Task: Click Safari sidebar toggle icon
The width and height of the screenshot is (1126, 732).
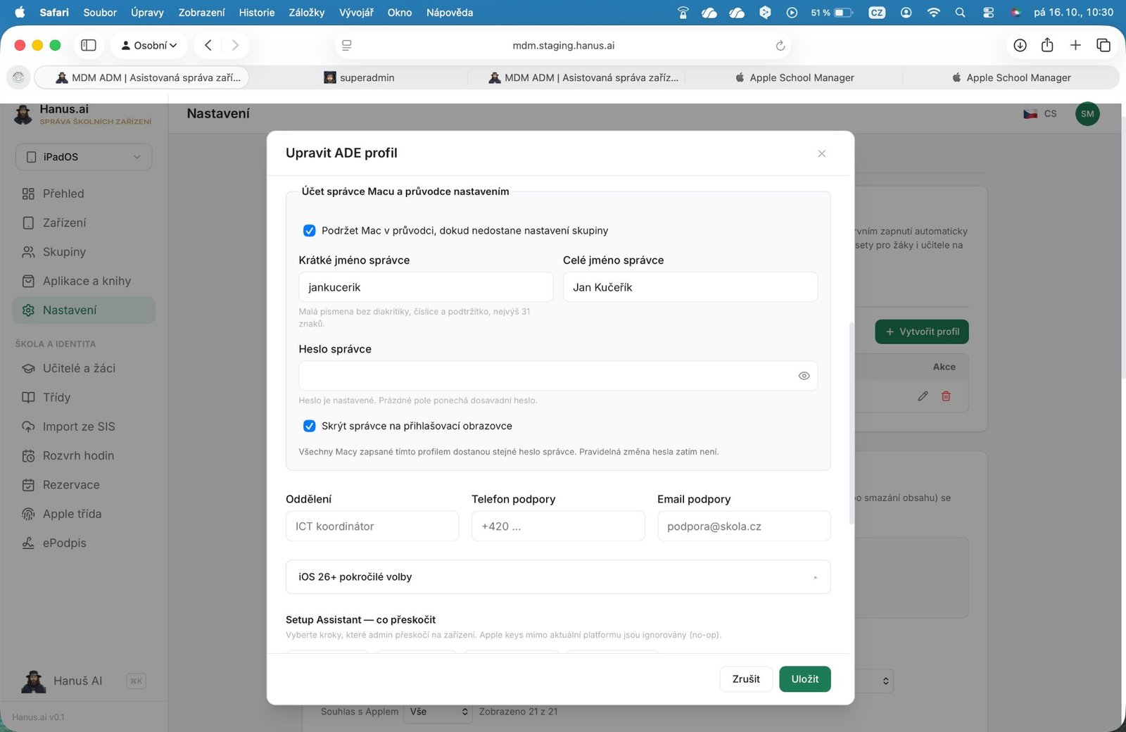Action: click(x=89, y=46)
